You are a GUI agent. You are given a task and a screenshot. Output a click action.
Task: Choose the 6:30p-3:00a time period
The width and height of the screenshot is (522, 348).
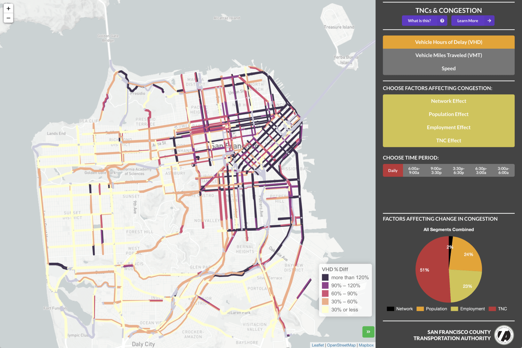[x=481, y=170]
